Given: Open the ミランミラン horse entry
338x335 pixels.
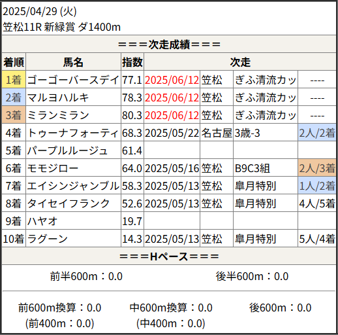Looking at the screenshot, I should (58, 115).
